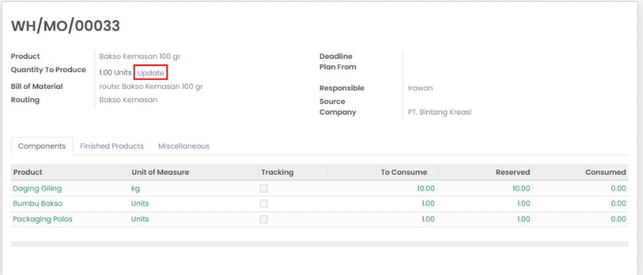Open the Bakso Kemasan routing link

click(x=128, y=100)
